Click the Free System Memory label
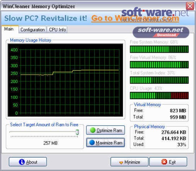The width and height of the screenshot is (196, 171). coord(154,42)
